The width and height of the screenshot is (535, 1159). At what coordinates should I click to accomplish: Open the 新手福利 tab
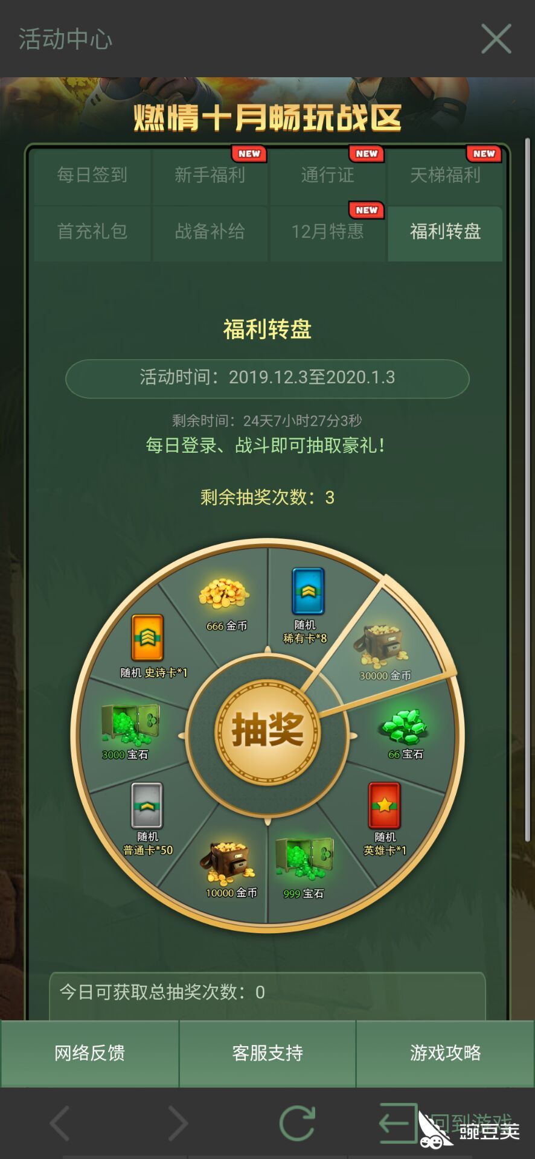coord(210,175)
